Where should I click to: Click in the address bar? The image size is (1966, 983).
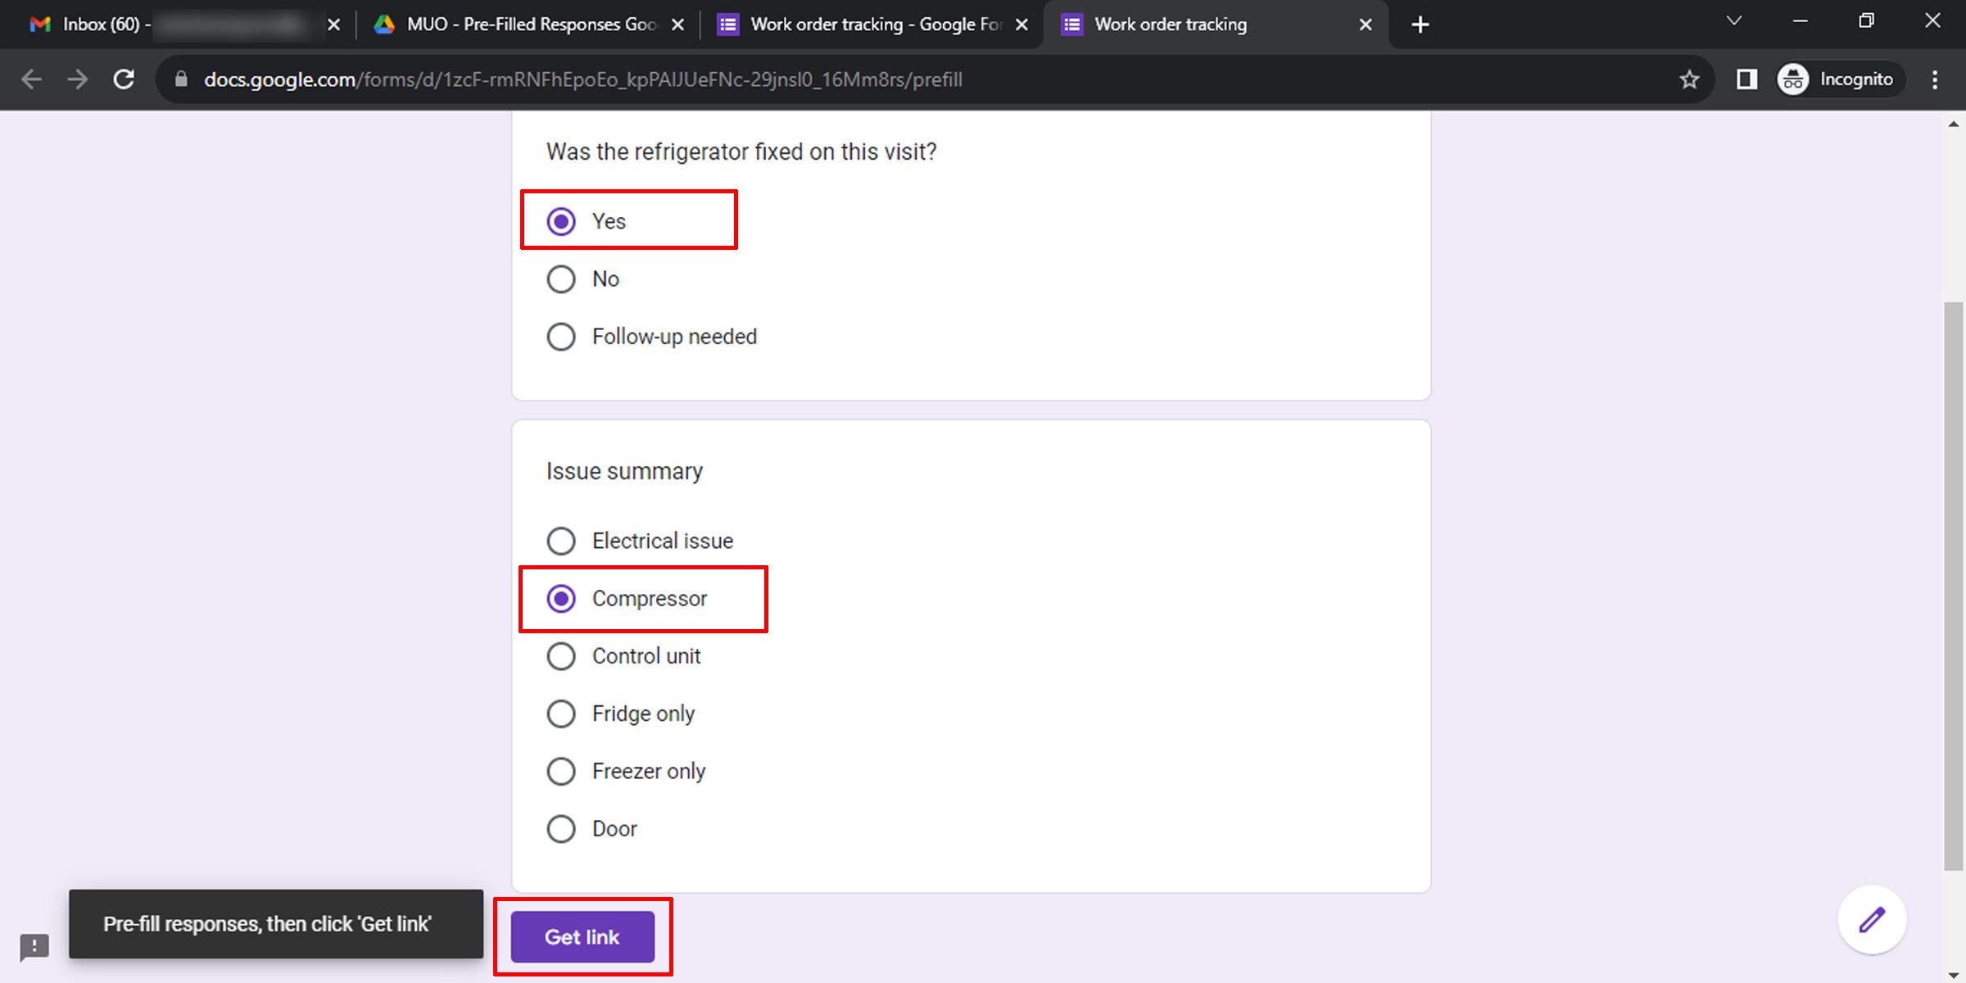(655, 79)
